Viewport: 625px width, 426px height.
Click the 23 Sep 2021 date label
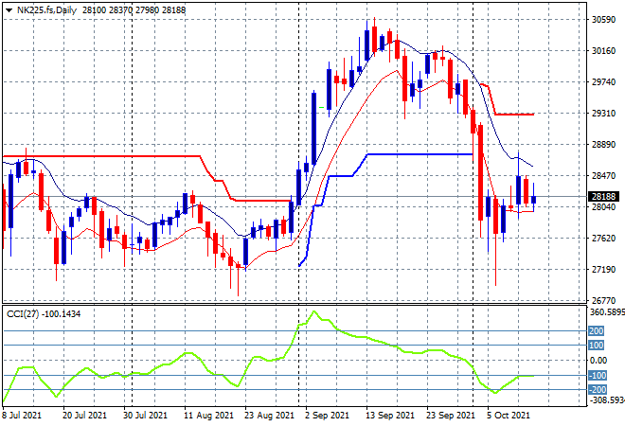pyautogui.click(x=451, y=416)
